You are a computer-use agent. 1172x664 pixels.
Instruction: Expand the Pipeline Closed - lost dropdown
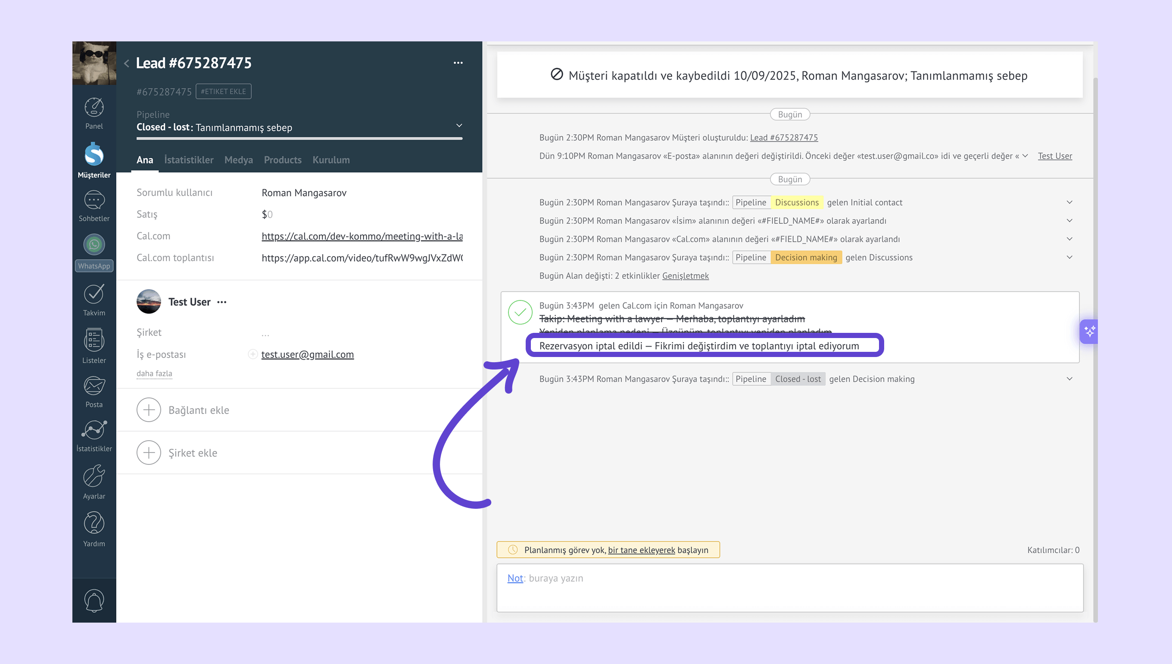[x=459, y=125]
